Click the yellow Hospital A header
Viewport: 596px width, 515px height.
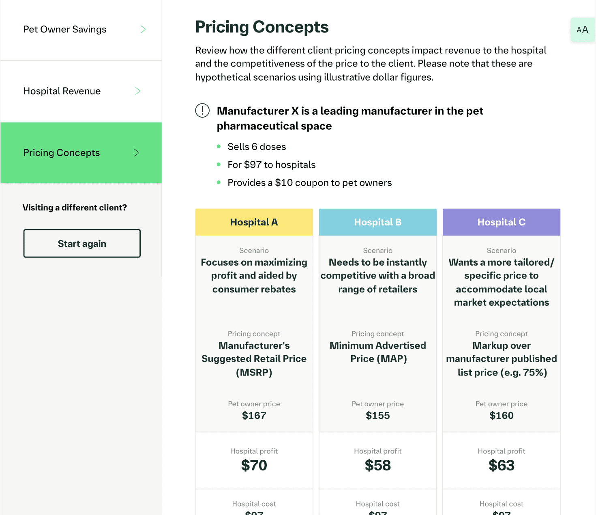click(254, 222)
